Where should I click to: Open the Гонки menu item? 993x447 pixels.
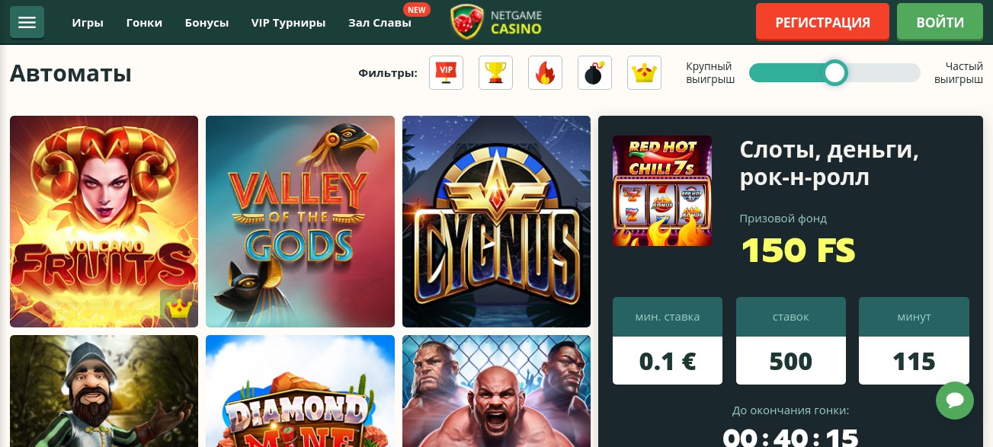(x=144, y=23)
